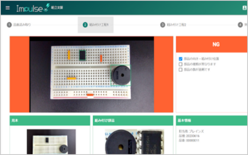Select step 2 組み付け工程1

point(96,25)
